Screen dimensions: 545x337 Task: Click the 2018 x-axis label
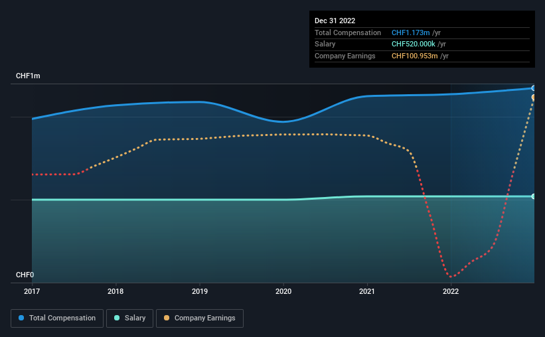pyautogui.click(x=116, y=291)
